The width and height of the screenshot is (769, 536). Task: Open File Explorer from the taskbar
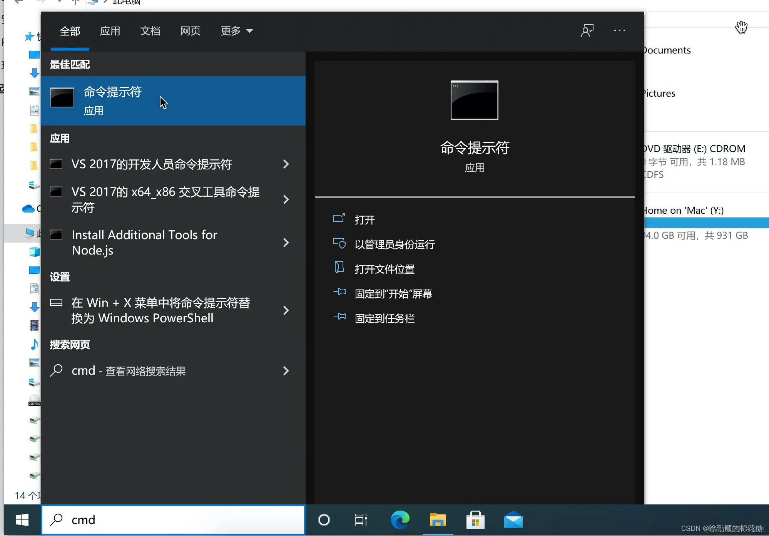[438, 520]
